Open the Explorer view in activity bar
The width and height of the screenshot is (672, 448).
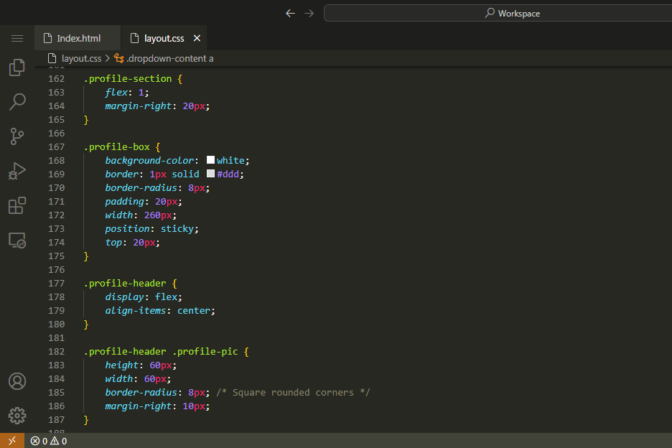pyautogui.click(x=17, y=67)
